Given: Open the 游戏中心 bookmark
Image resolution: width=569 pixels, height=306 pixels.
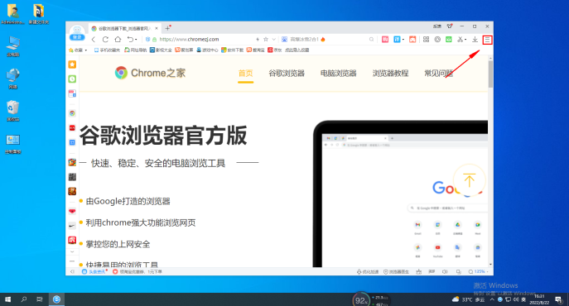Looking at the screenshot, I should (x=207, y=50).
